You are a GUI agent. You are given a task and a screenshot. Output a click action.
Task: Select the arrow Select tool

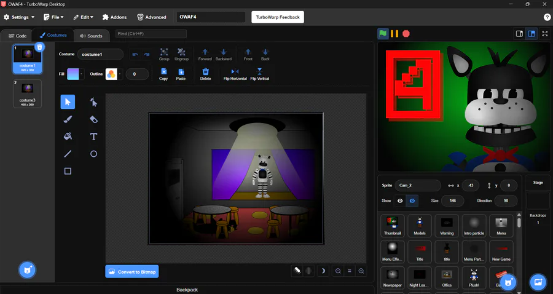68,102
